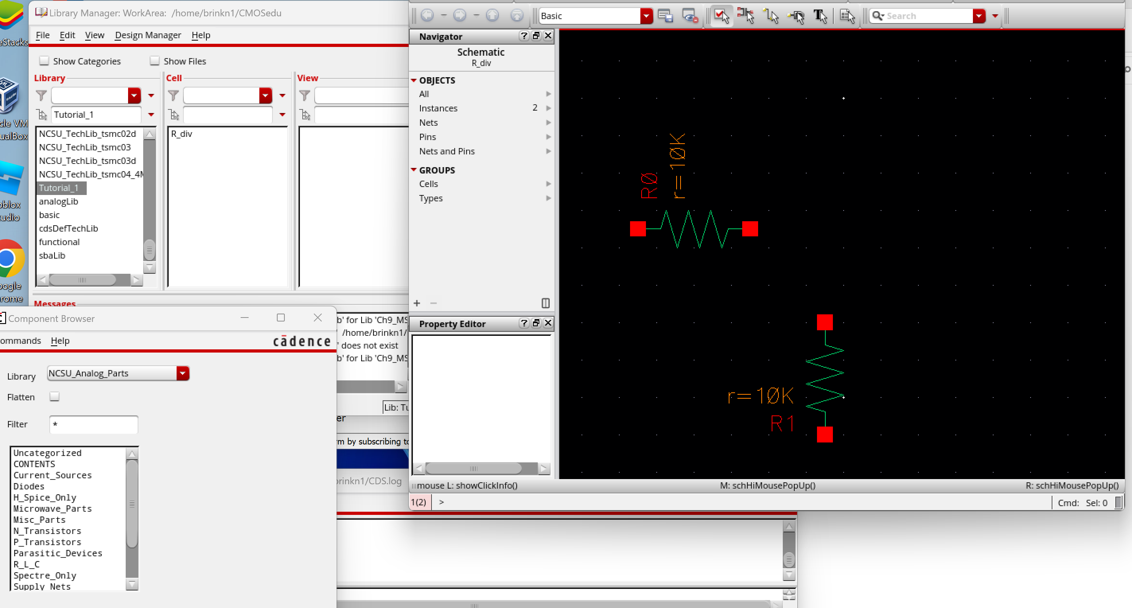Enable the Show Categories checkbox
This screenshot has width=1132, height=608.
(x=44, y=60)
